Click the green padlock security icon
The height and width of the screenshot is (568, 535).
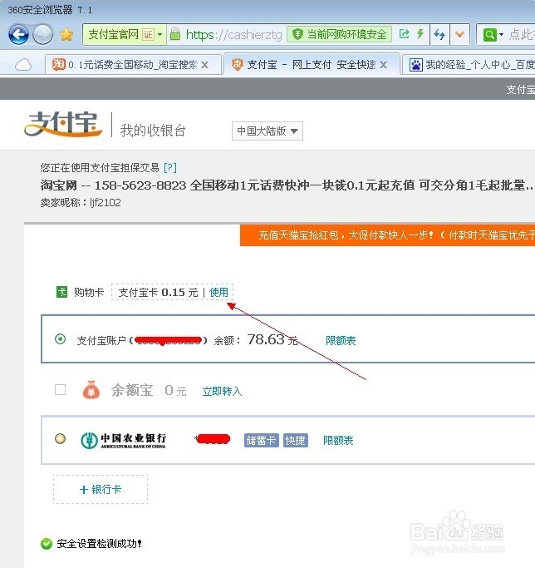point(175,34)
